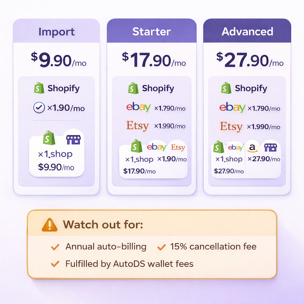
Task: Click the small Etsy icon in Starter's summary box
Action: [178, 147]
